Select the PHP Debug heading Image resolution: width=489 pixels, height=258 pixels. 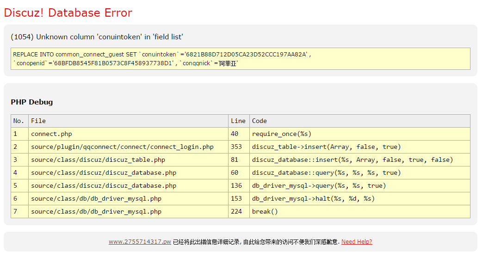(32, 102)
